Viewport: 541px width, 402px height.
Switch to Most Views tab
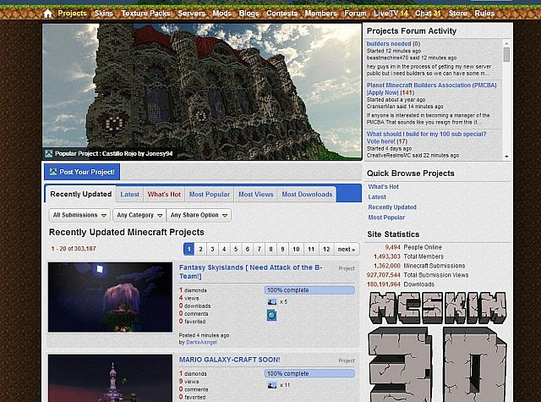(x=255, y=195)
